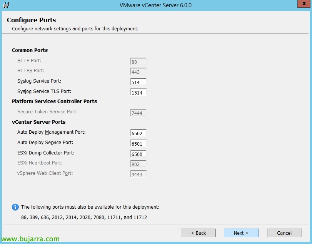The width and height of the screenshot is (312, 244).
Task: Focus the Syslog Service TLS Port field
Action: pyautogui.click(x=138, y=92)
